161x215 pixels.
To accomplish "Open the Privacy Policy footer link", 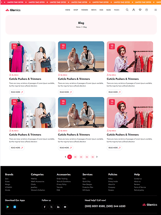I will point(61,184).
